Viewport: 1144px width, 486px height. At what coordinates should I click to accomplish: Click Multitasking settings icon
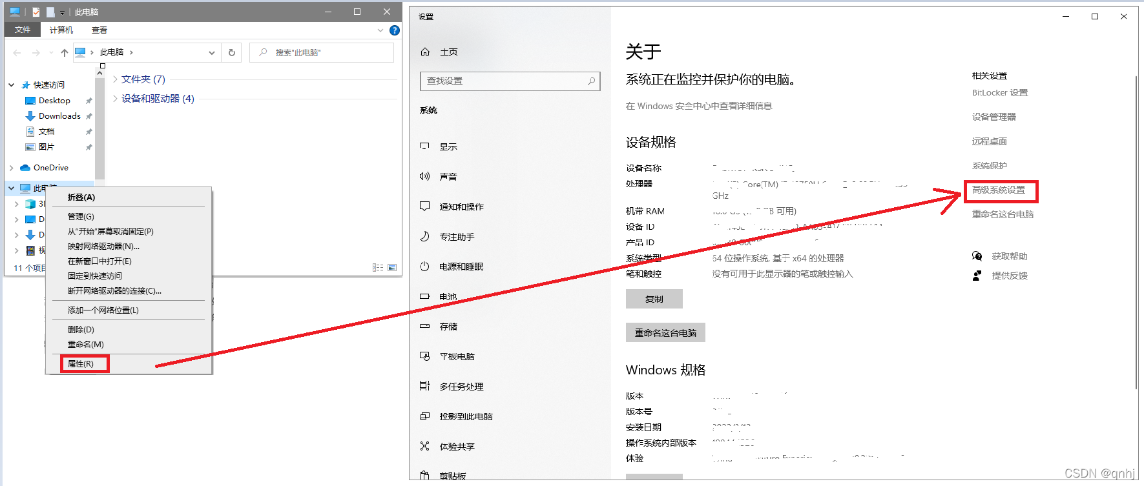pos(424,386)
